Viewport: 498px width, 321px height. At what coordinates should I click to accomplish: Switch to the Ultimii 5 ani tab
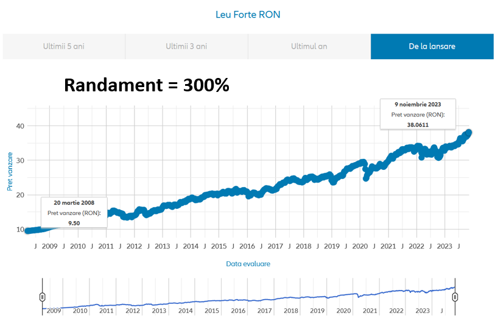tap(64, 46)
